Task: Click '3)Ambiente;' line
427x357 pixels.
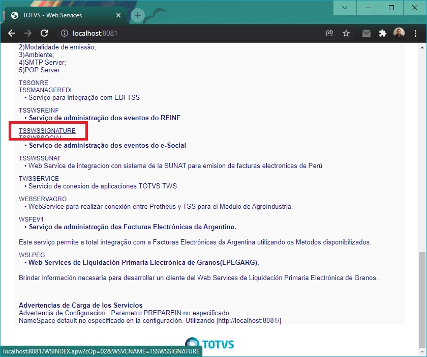Action: click(x=37, y=55)
